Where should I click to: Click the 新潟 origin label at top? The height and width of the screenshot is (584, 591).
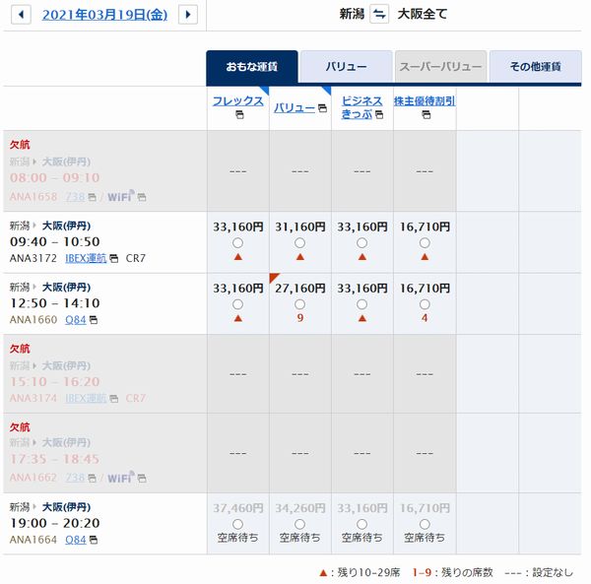pyautogui.click(x=352, y=15)
